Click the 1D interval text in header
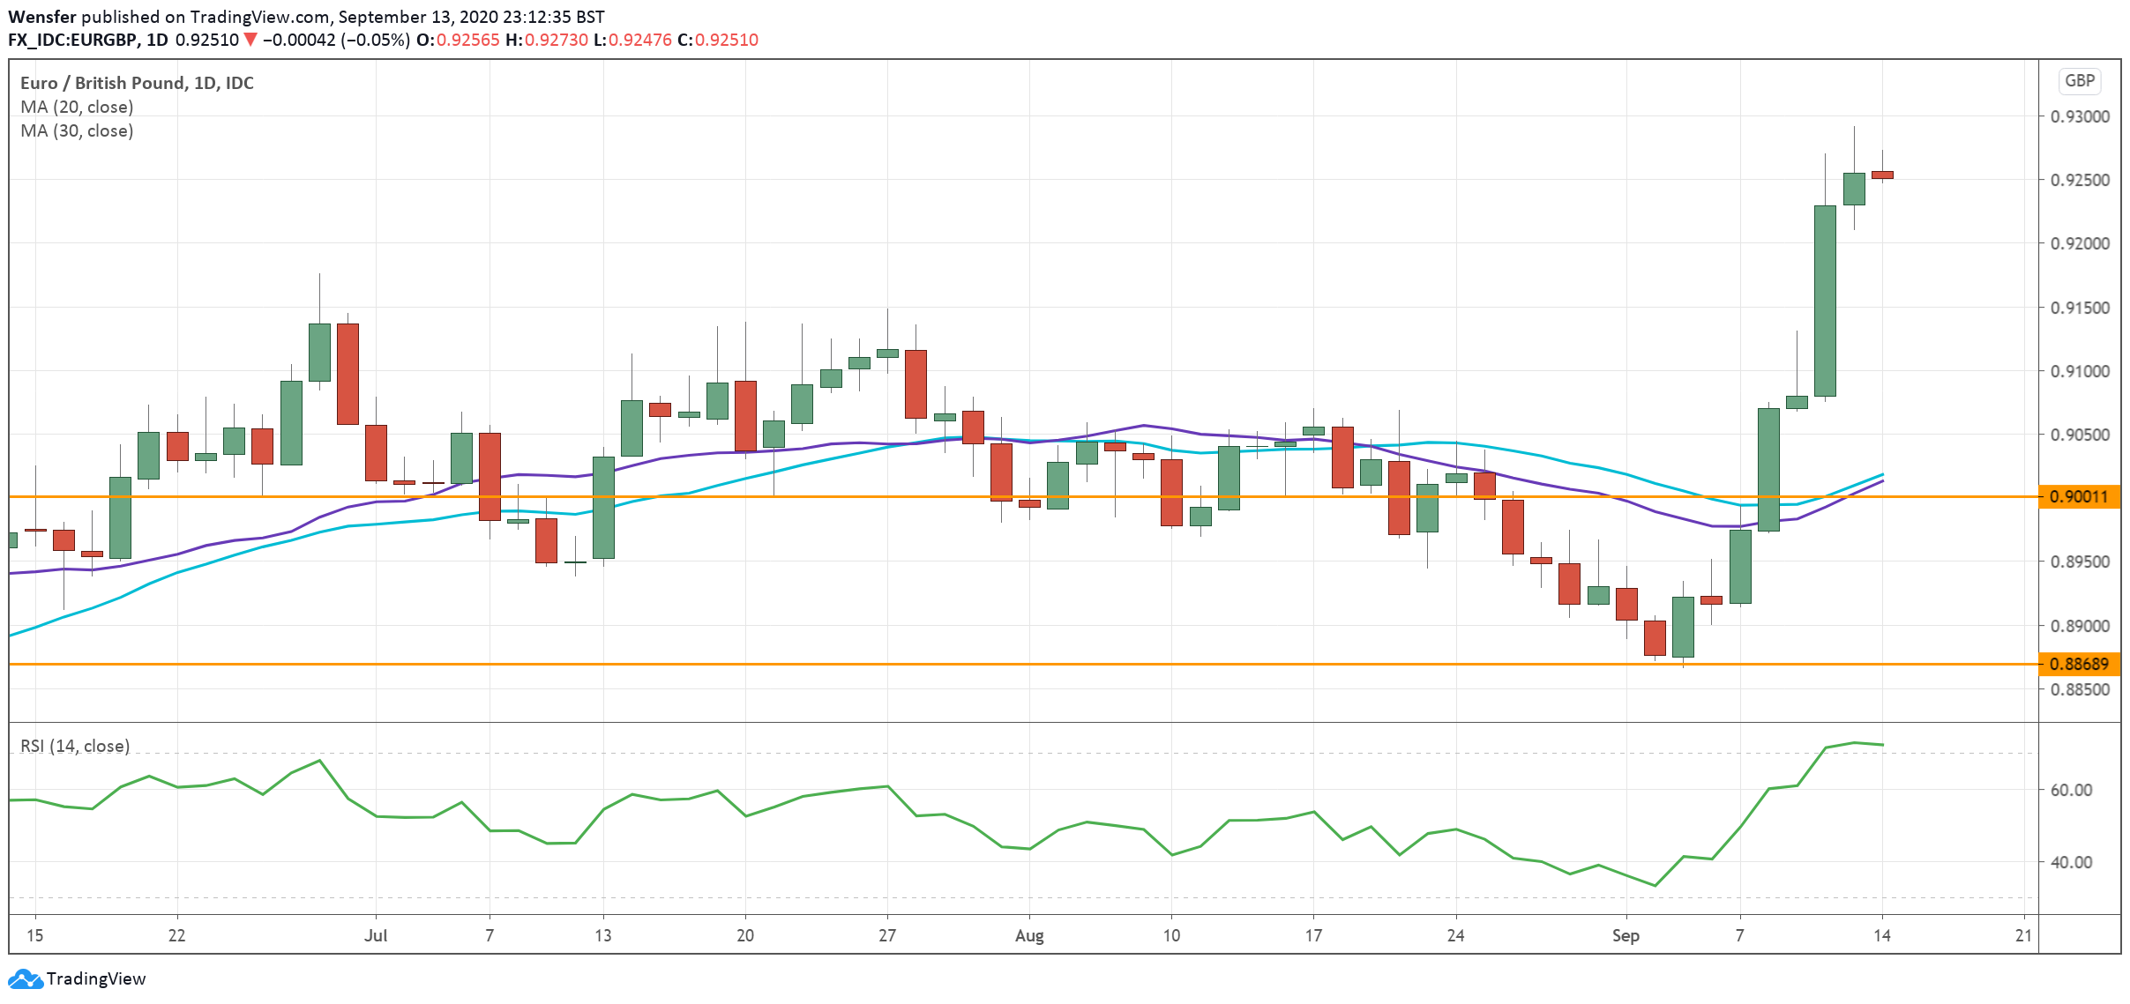This screenshot has height=1004, width=2130. 157,40
